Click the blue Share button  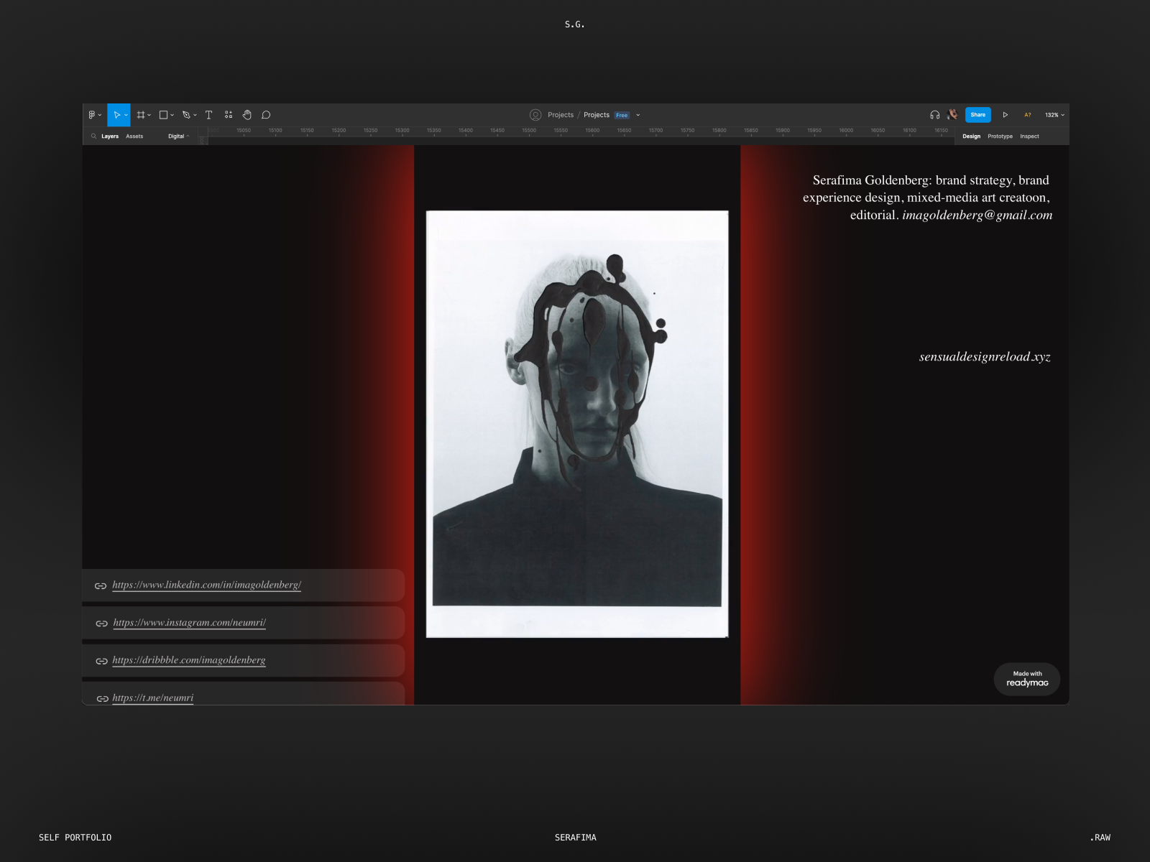coord(977,115)
